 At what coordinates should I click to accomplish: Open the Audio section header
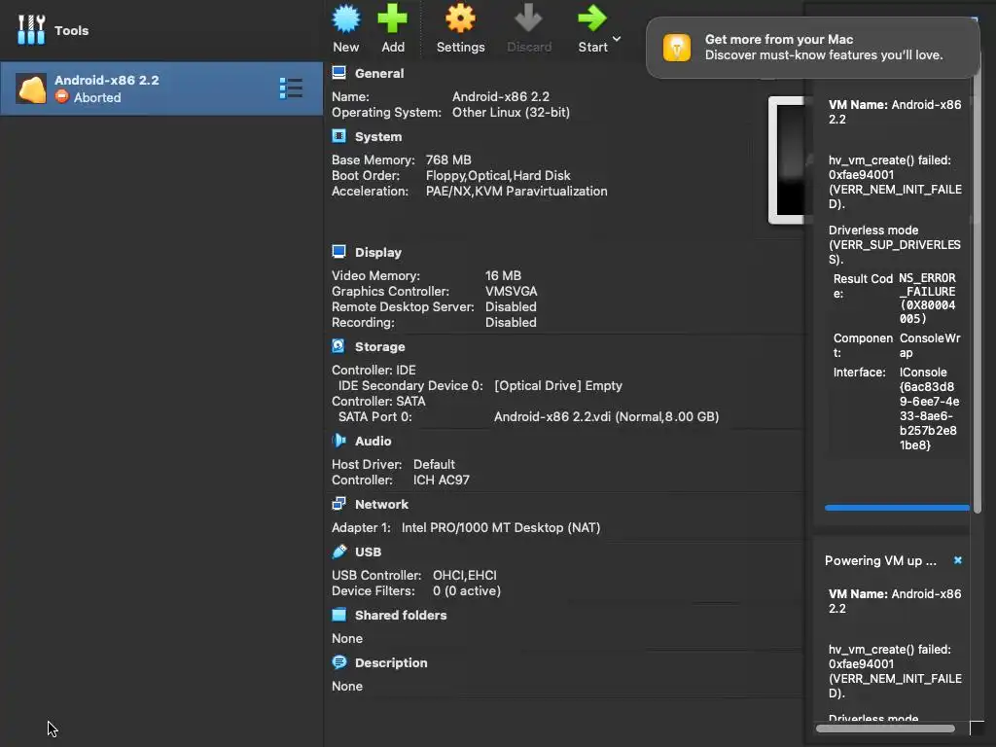[x=373, y=442]
